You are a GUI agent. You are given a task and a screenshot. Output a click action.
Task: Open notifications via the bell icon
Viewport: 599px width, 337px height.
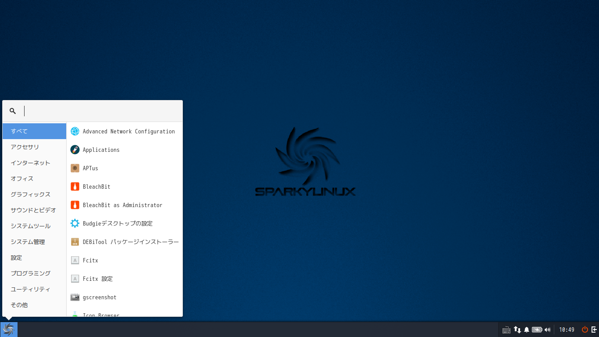[527, 330]
